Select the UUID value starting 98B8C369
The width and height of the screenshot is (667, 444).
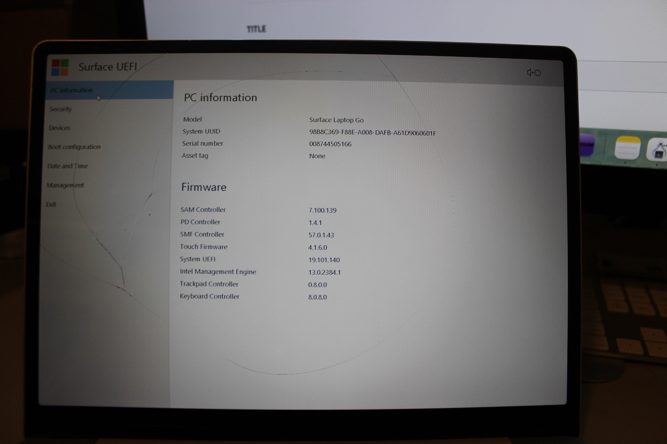pos(373,133)
